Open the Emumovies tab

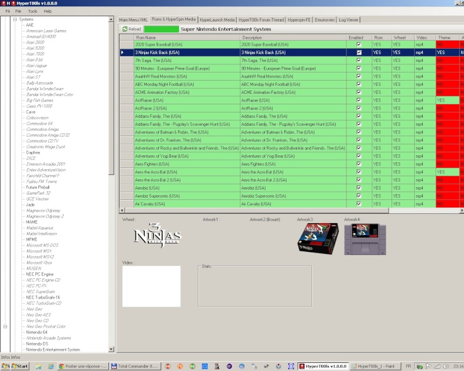[x=325, y=20]
